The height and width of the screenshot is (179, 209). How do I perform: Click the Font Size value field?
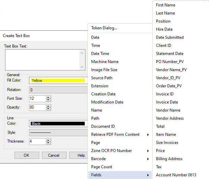click(37, 99)
